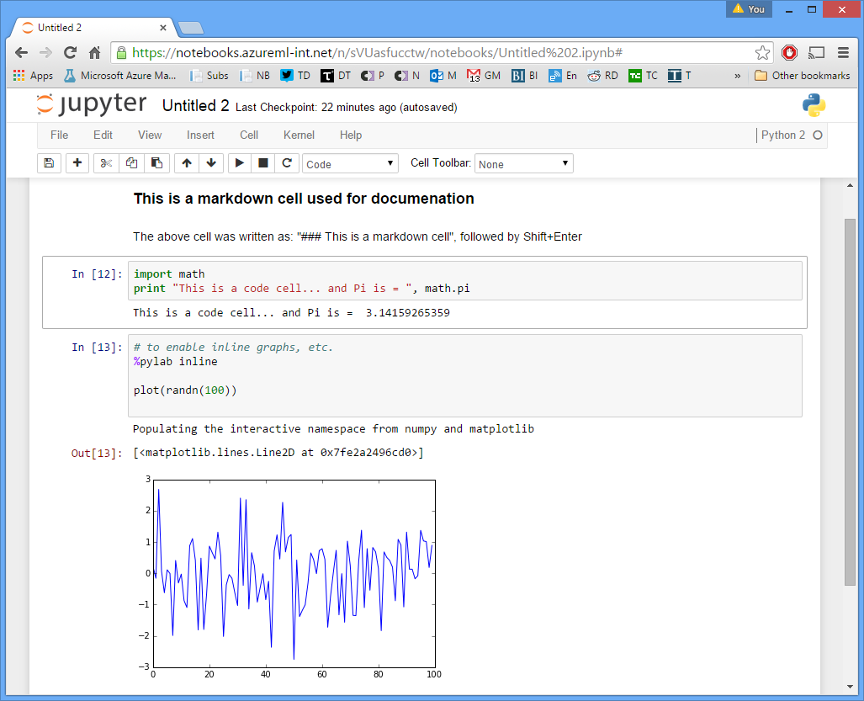Cut the selected cell
Screen dimensions: 864x701
[x=104, y=162]
